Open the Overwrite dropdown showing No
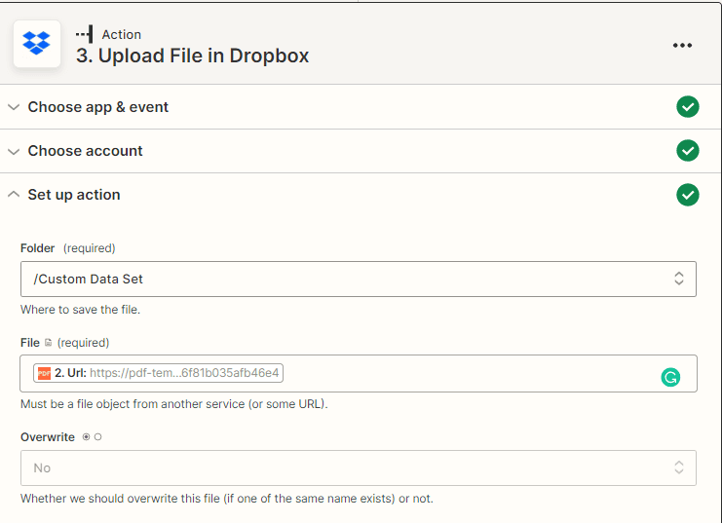 (x=358, y=467)
